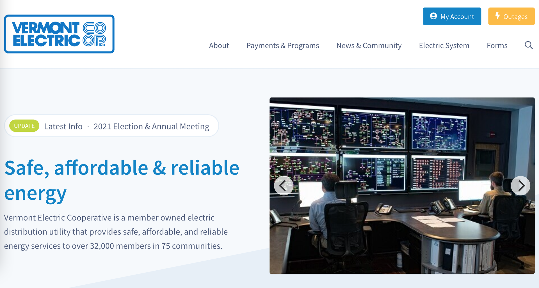539x288 pixels.
Task: Go to previous carousel slide arrow
Action: [x=284, y=185]
